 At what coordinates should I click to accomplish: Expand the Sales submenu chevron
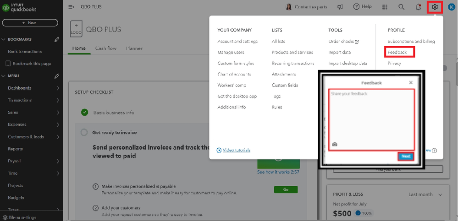(x=58, y=113)
